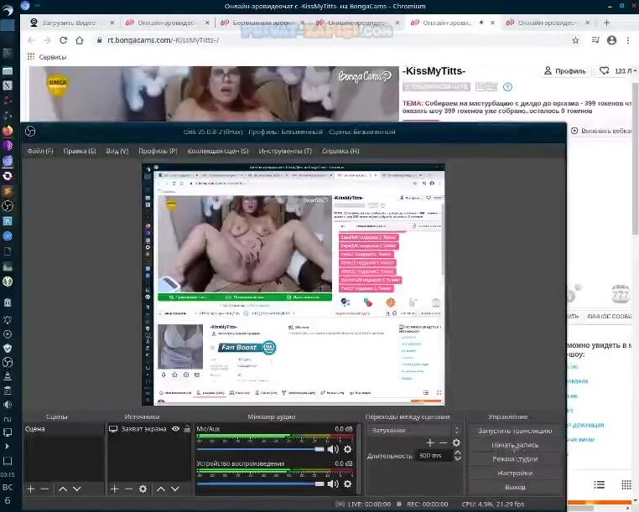
Task: Open Mic/Aux audio settings gear
Action: click(347, 449)
